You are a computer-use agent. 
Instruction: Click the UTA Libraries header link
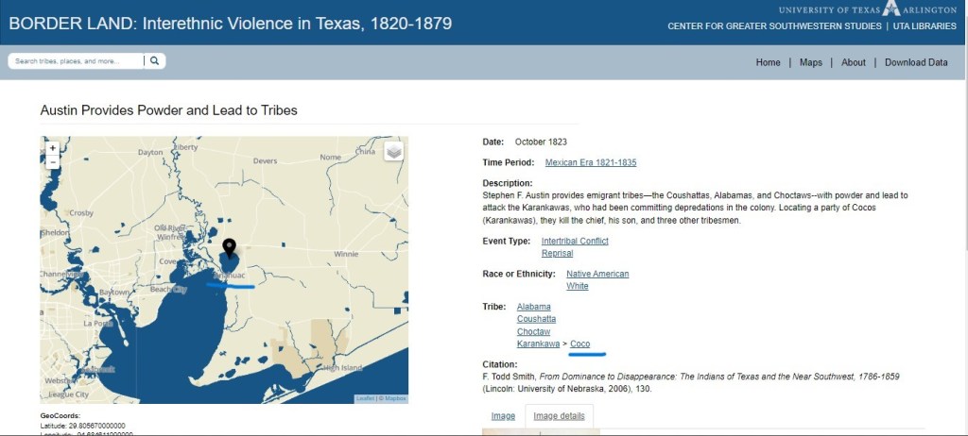click(x=925, y=26)
